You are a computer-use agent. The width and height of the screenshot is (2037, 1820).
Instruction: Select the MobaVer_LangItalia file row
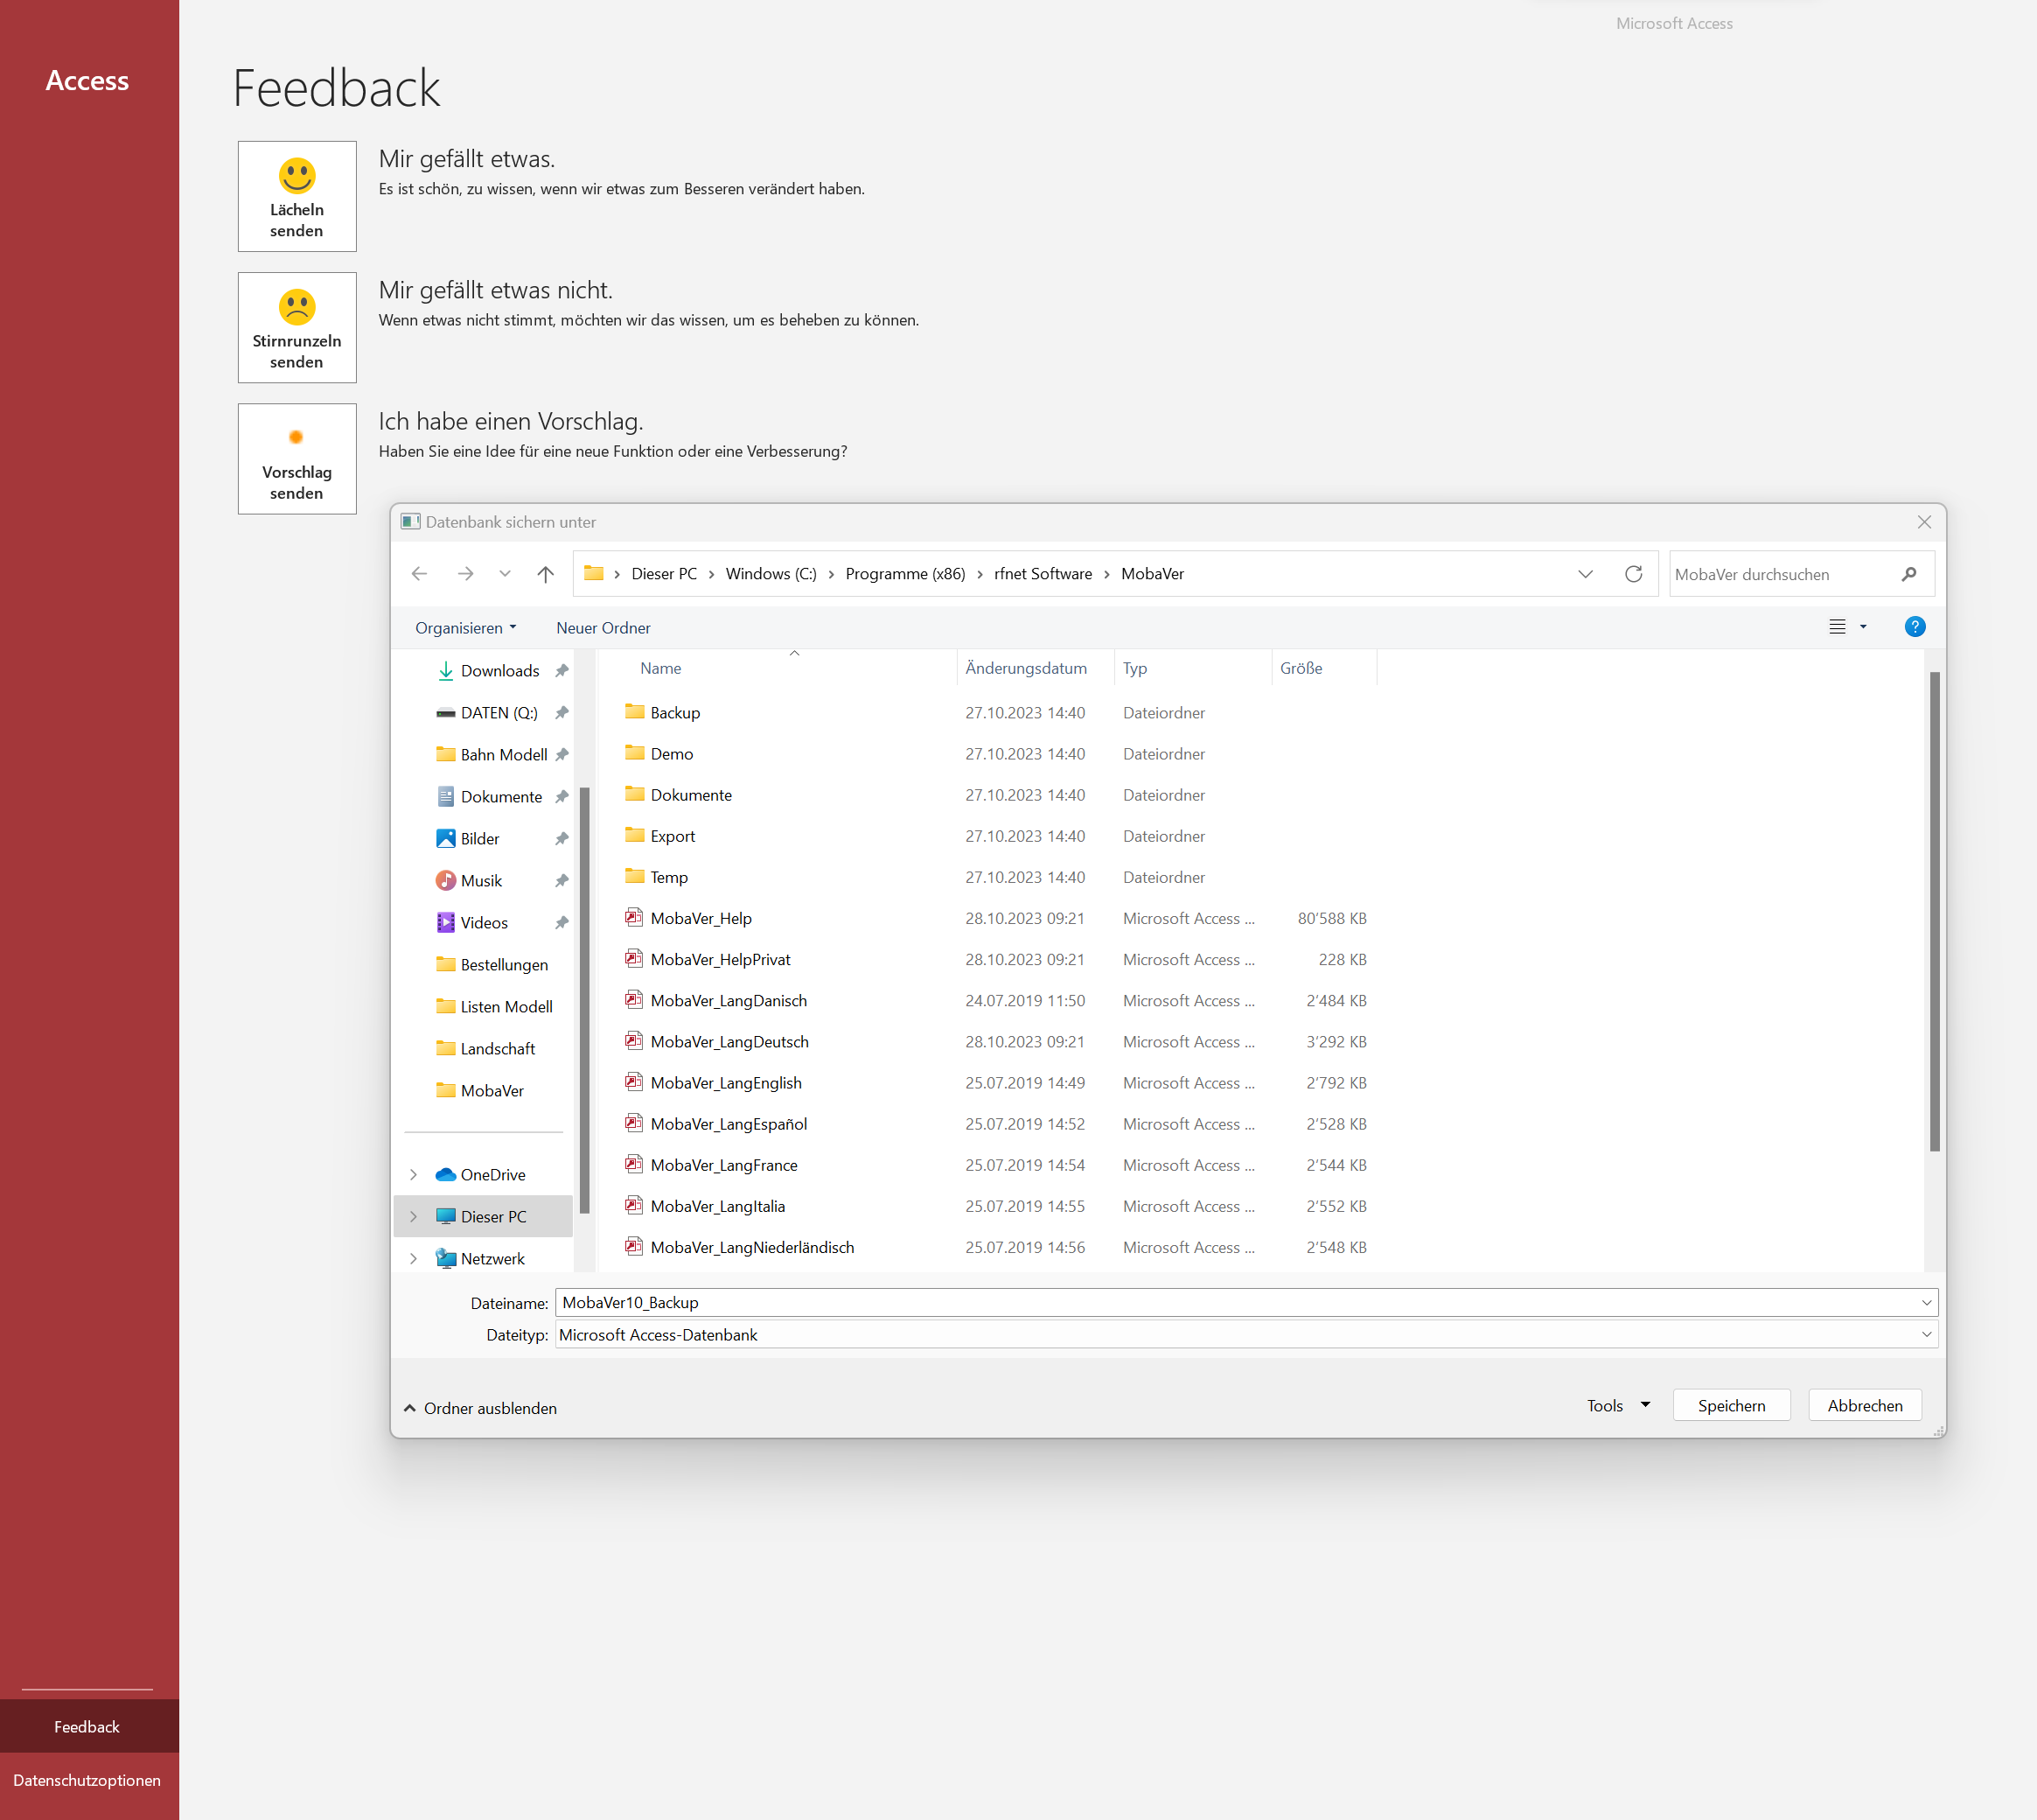[x=994, y=1206]
